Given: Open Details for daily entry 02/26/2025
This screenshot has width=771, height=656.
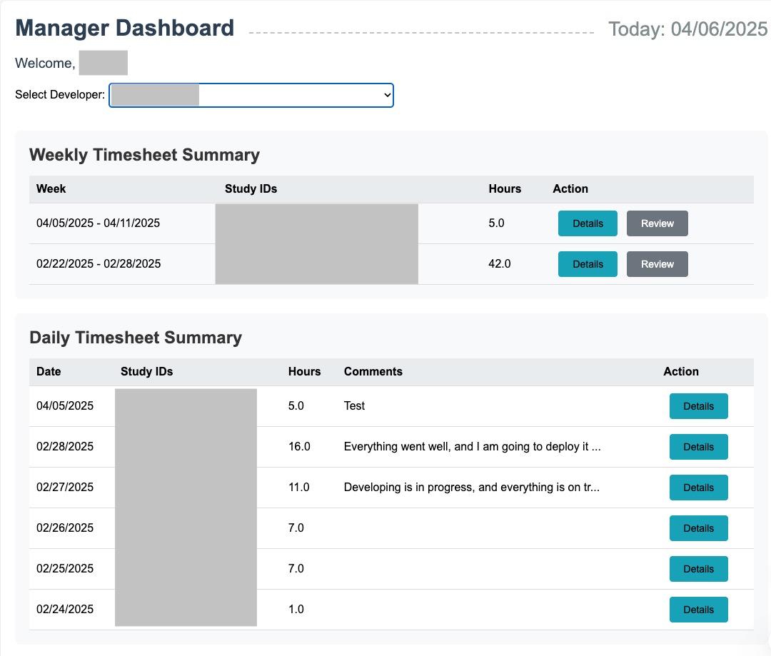Looking at the screenshot, I should (698, 528).
